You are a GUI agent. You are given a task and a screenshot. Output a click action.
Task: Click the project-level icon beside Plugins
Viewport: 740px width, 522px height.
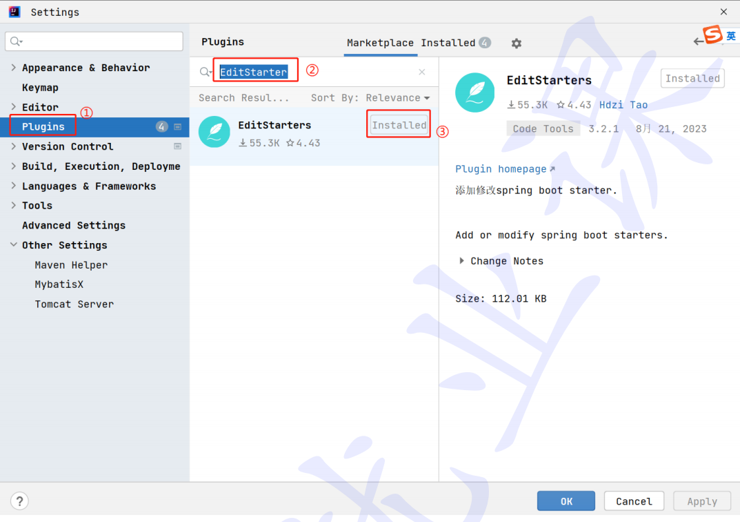point(177,126)
